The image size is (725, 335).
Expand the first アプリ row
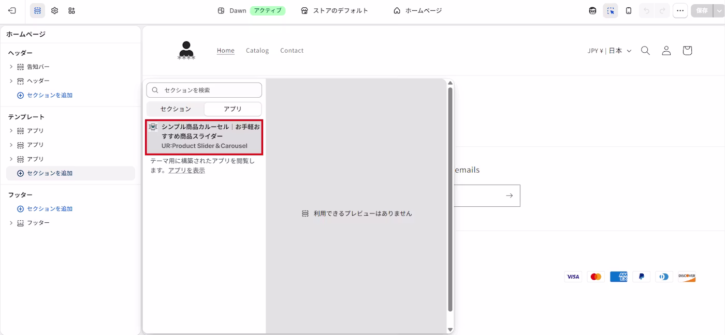[x=11, y=131]
